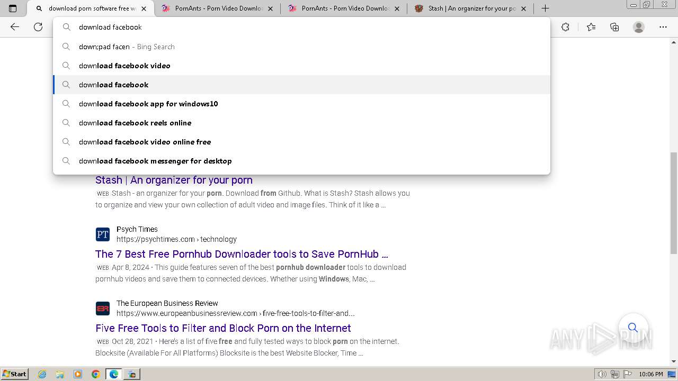Viewport: 678px width, 381px height.
Task: Click the Start button
Action: point(14,374)
